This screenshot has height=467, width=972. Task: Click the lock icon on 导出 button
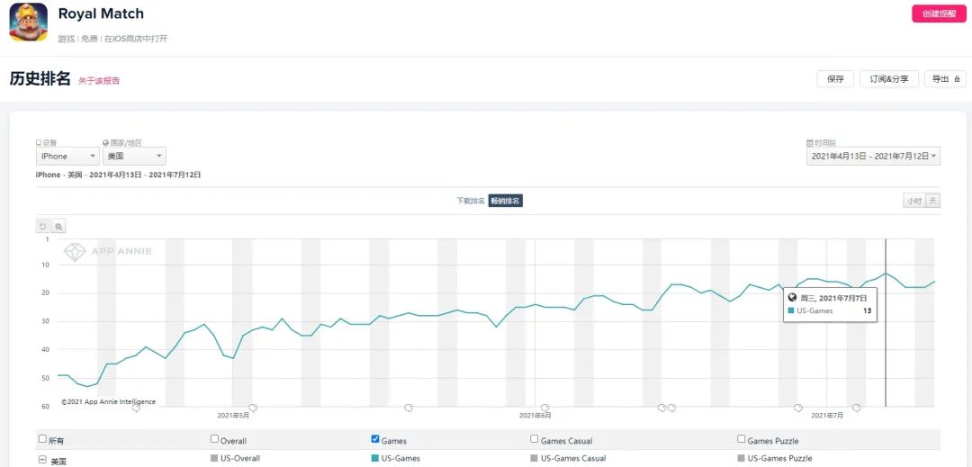click(957, 79)
